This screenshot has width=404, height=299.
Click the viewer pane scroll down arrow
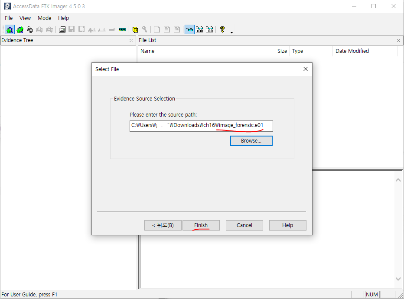pyautogui.click(x=398, y=279)
